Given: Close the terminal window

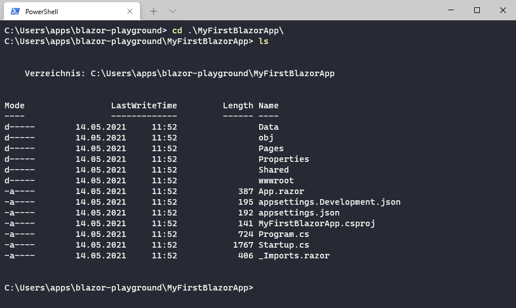Looking at the screenshot, I should tap(503, 10).
